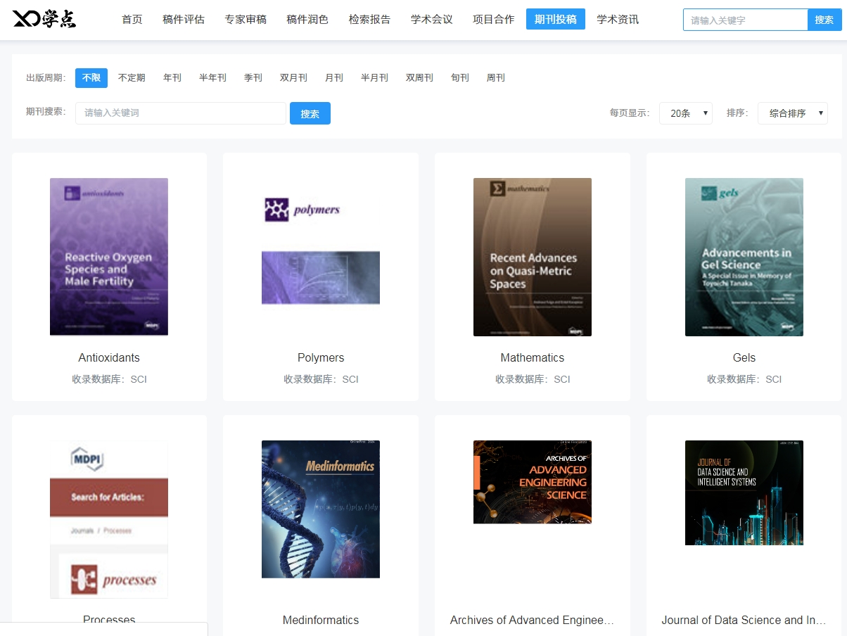The image size is (847, 636).
Task: Open Journal of Data Science cover image
Action: (x=744, y=492)
